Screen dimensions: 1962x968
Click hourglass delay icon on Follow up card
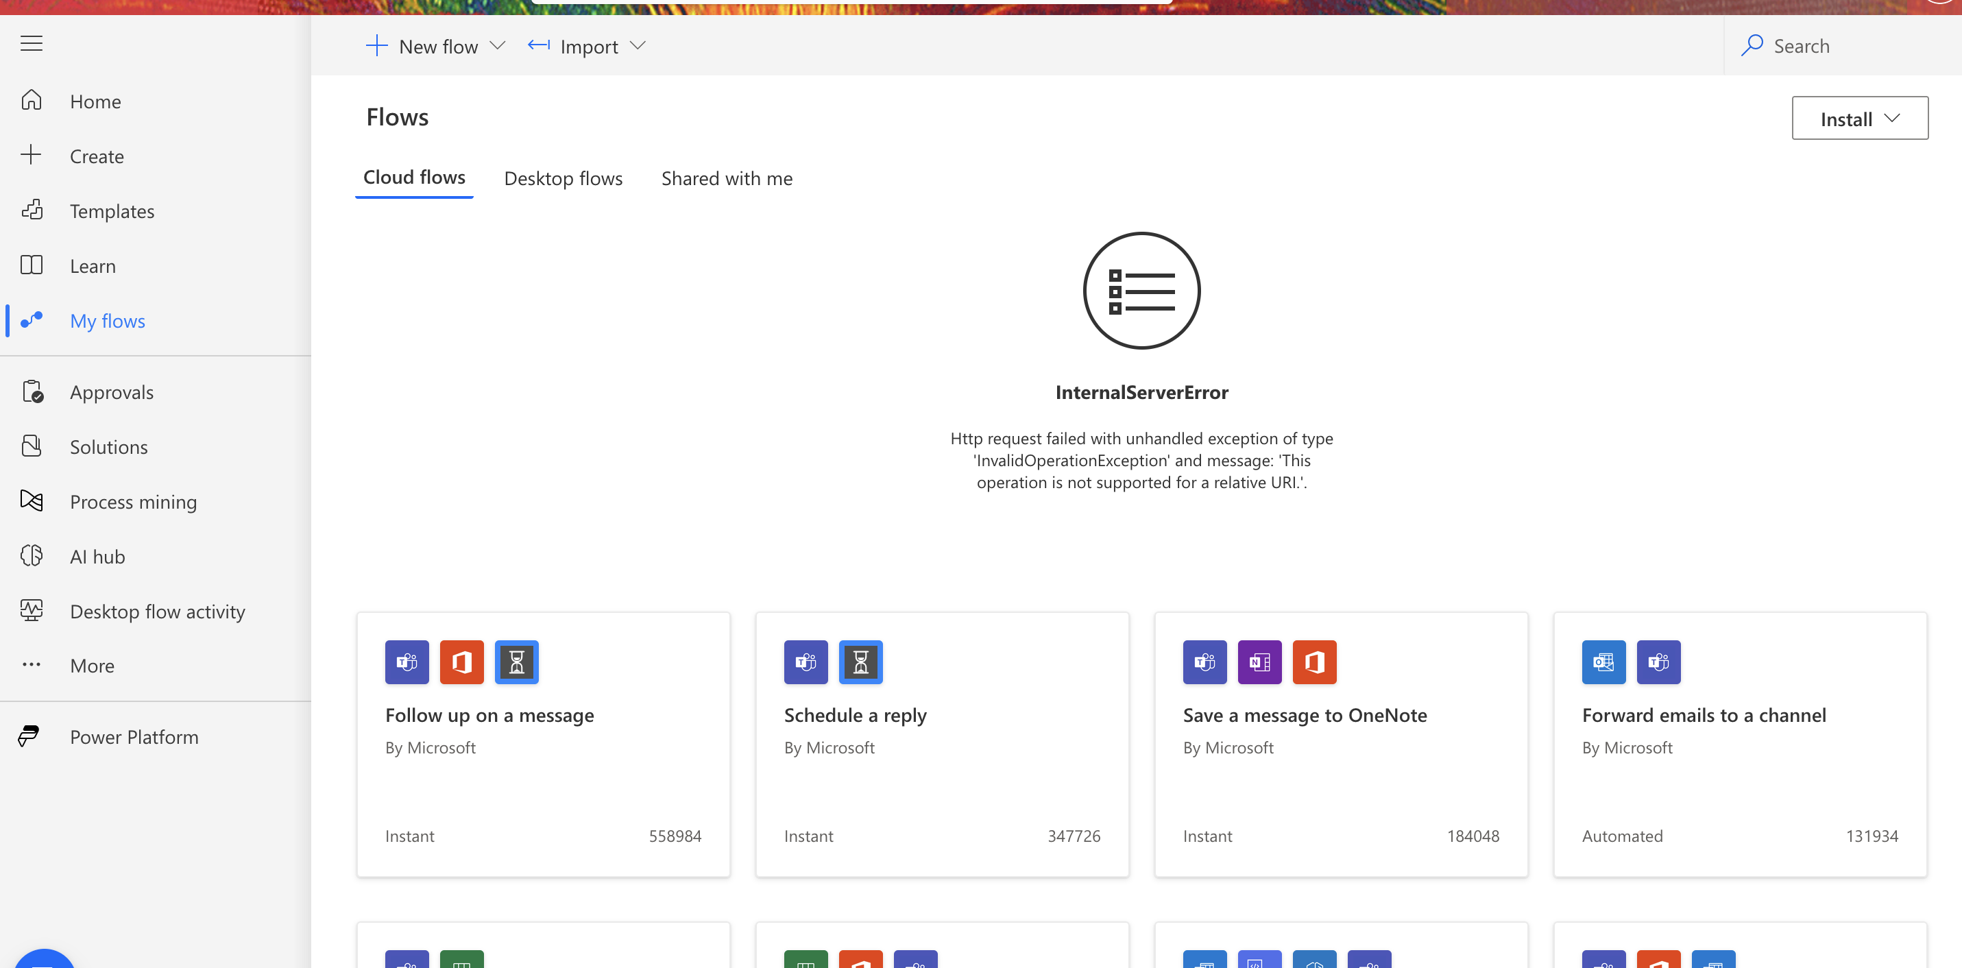[x=516, y=662]
